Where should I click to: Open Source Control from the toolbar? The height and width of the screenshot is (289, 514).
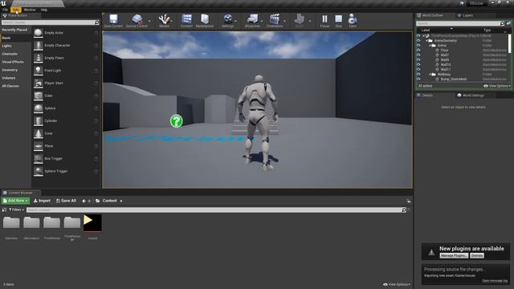coord(137,19)
